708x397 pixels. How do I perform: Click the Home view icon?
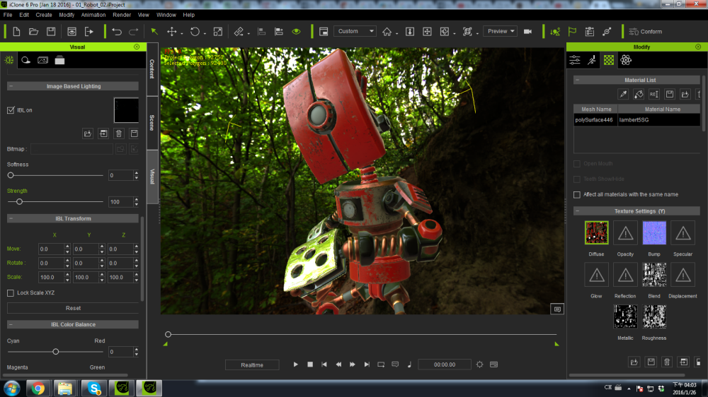click(387, 32)
